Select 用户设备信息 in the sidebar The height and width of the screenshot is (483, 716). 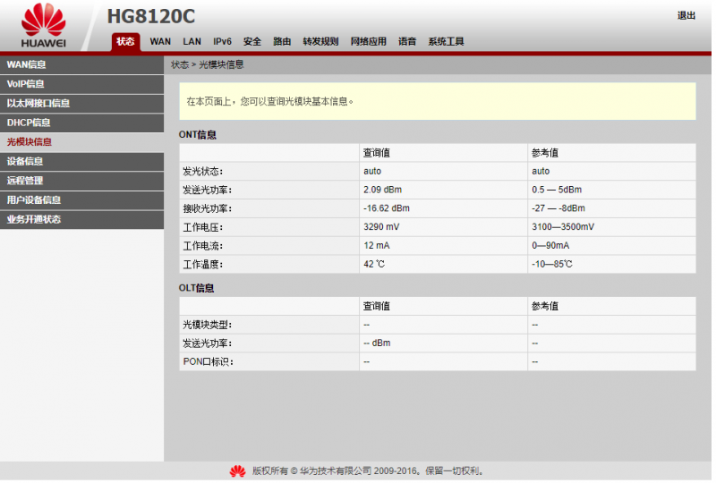tap(81, 200)
